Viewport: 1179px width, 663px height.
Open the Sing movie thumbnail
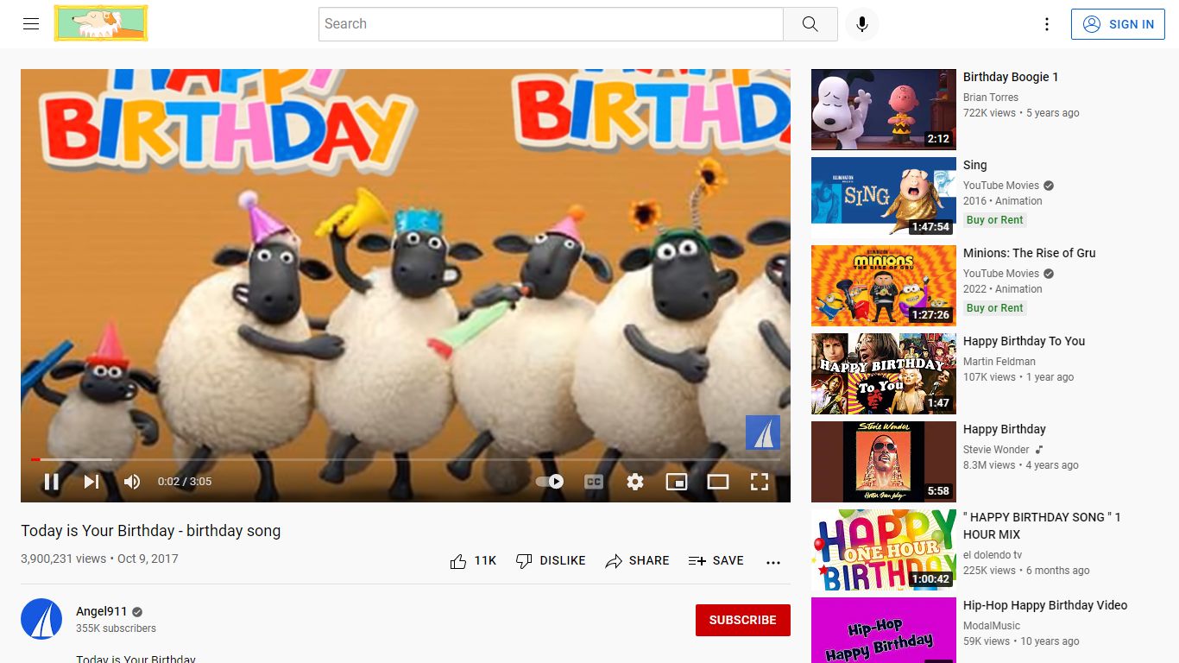click(884, 198)
